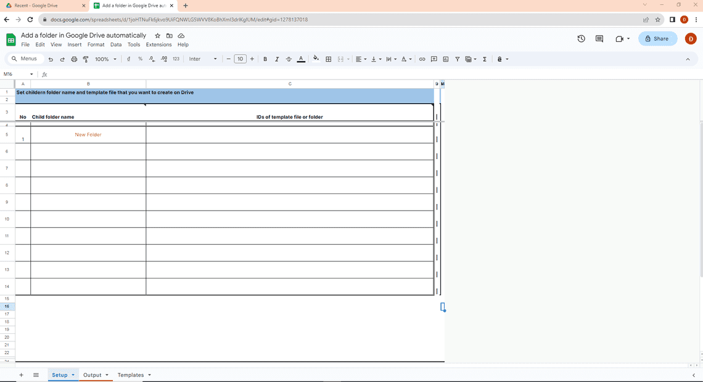Click the insert link icon
The width and height of the screenshot is (703, 382).
[422, 59]
